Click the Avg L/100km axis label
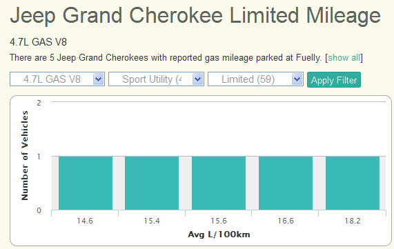Image resolution: width=394 pixels, height=249 pixels. point(219,235)
